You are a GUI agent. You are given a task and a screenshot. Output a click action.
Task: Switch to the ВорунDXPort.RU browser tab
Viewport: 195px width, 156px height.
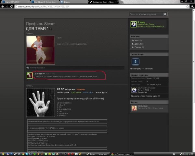pyautogui.click(x=12, y=2)
